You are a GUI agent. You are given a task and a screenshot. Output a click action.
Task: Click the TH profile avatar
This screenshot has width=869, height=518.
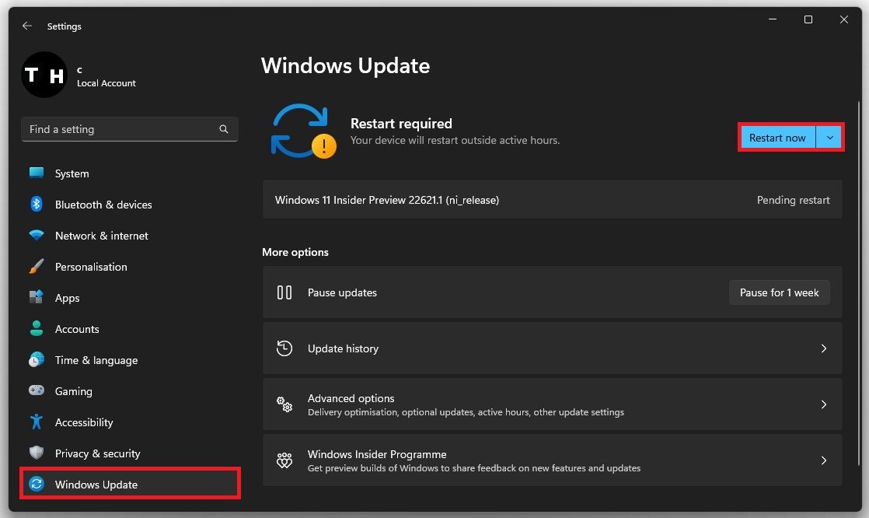click(44, 75)
